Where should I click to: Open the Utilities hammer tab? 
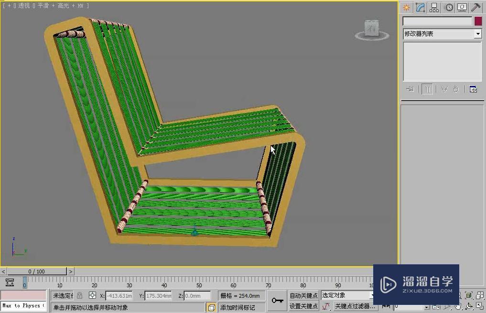coord(476,8)
